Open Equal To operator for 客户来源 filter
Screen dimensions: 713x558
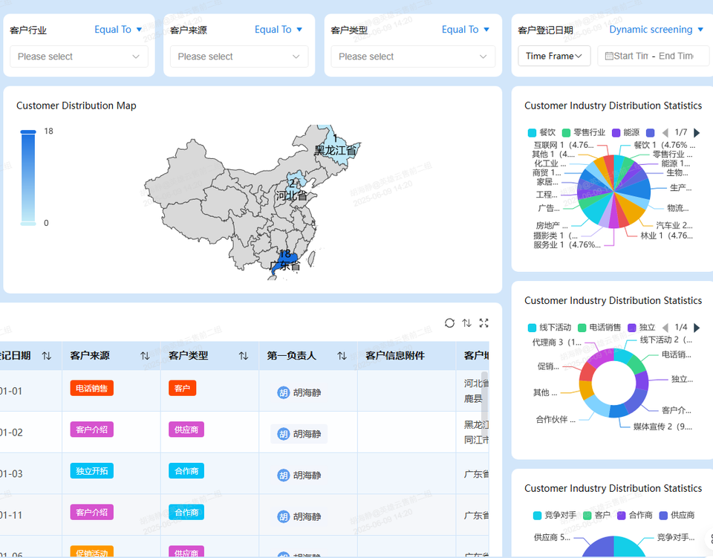(279, 30)
